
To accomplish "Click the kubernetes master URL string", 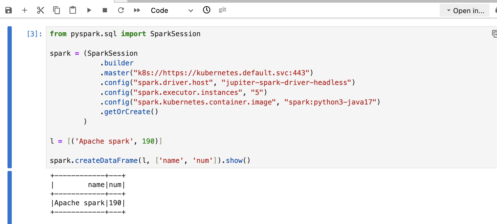I will tap(221, 73).
